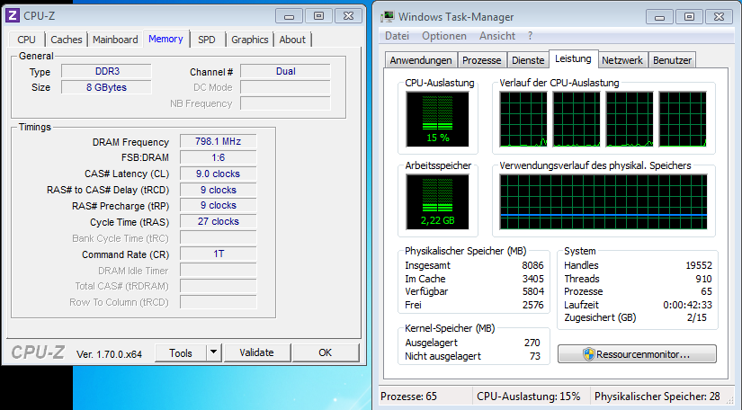This screenshot has height=410, width=742.
Task: Switch to the SPD tab
Action: [206, 40]
